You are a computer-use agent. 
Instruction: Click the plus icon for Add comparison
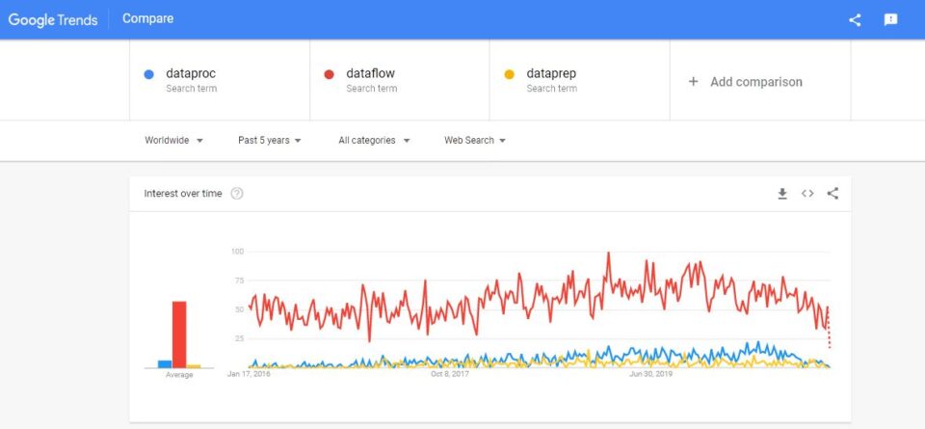693,81
